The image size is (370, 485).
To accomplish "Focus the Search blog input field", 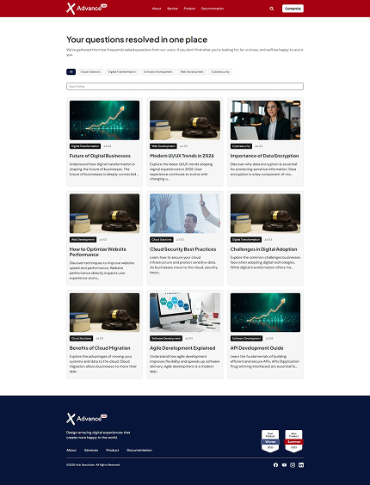I will click(x=185, y=86).
